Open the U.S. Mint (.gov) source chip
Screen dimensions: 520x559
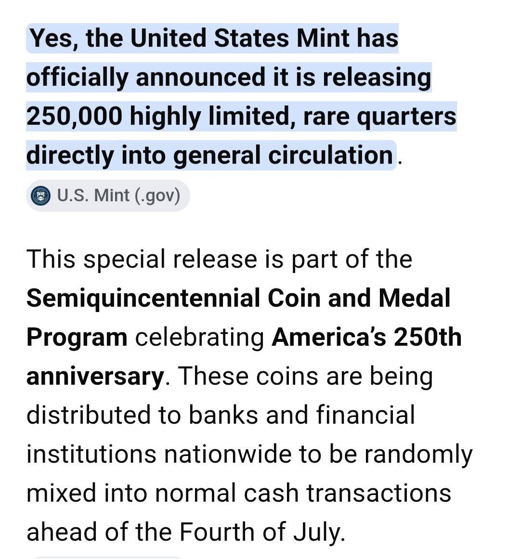click(108, 195)
